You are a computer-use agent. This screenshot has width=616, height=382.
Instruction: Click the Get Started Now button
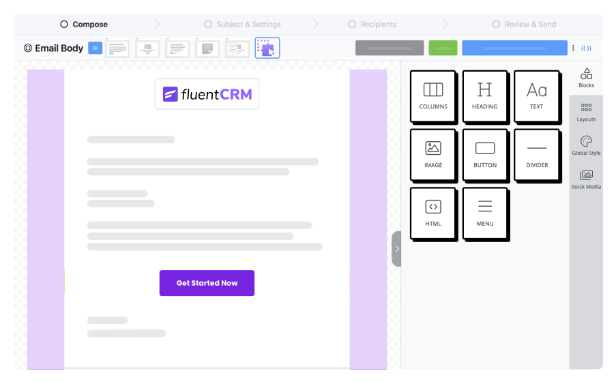[x=207, y=283]
